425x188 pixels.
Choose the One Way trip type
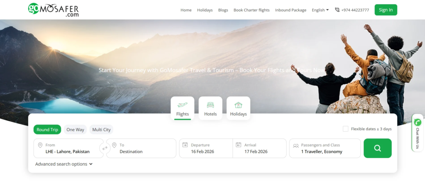tap(75, 129)
